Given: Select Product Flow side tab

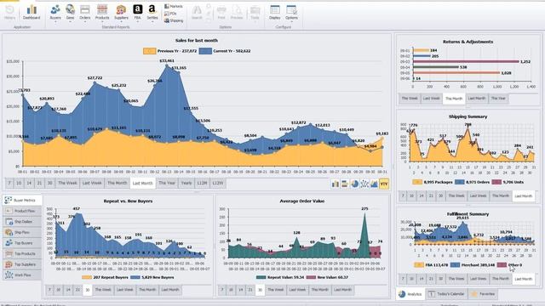Looking at the screenshot, I should (x=22, y=211).
